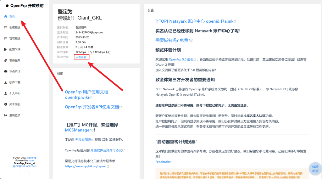Image resolution: width=322 pixels, height=179 pixels.
Task: Click the 帮助 panel heading
Action: click(x=60, y=73)
